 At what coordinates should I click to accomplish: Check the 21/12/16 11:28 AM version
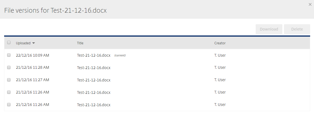coord(9,67)
